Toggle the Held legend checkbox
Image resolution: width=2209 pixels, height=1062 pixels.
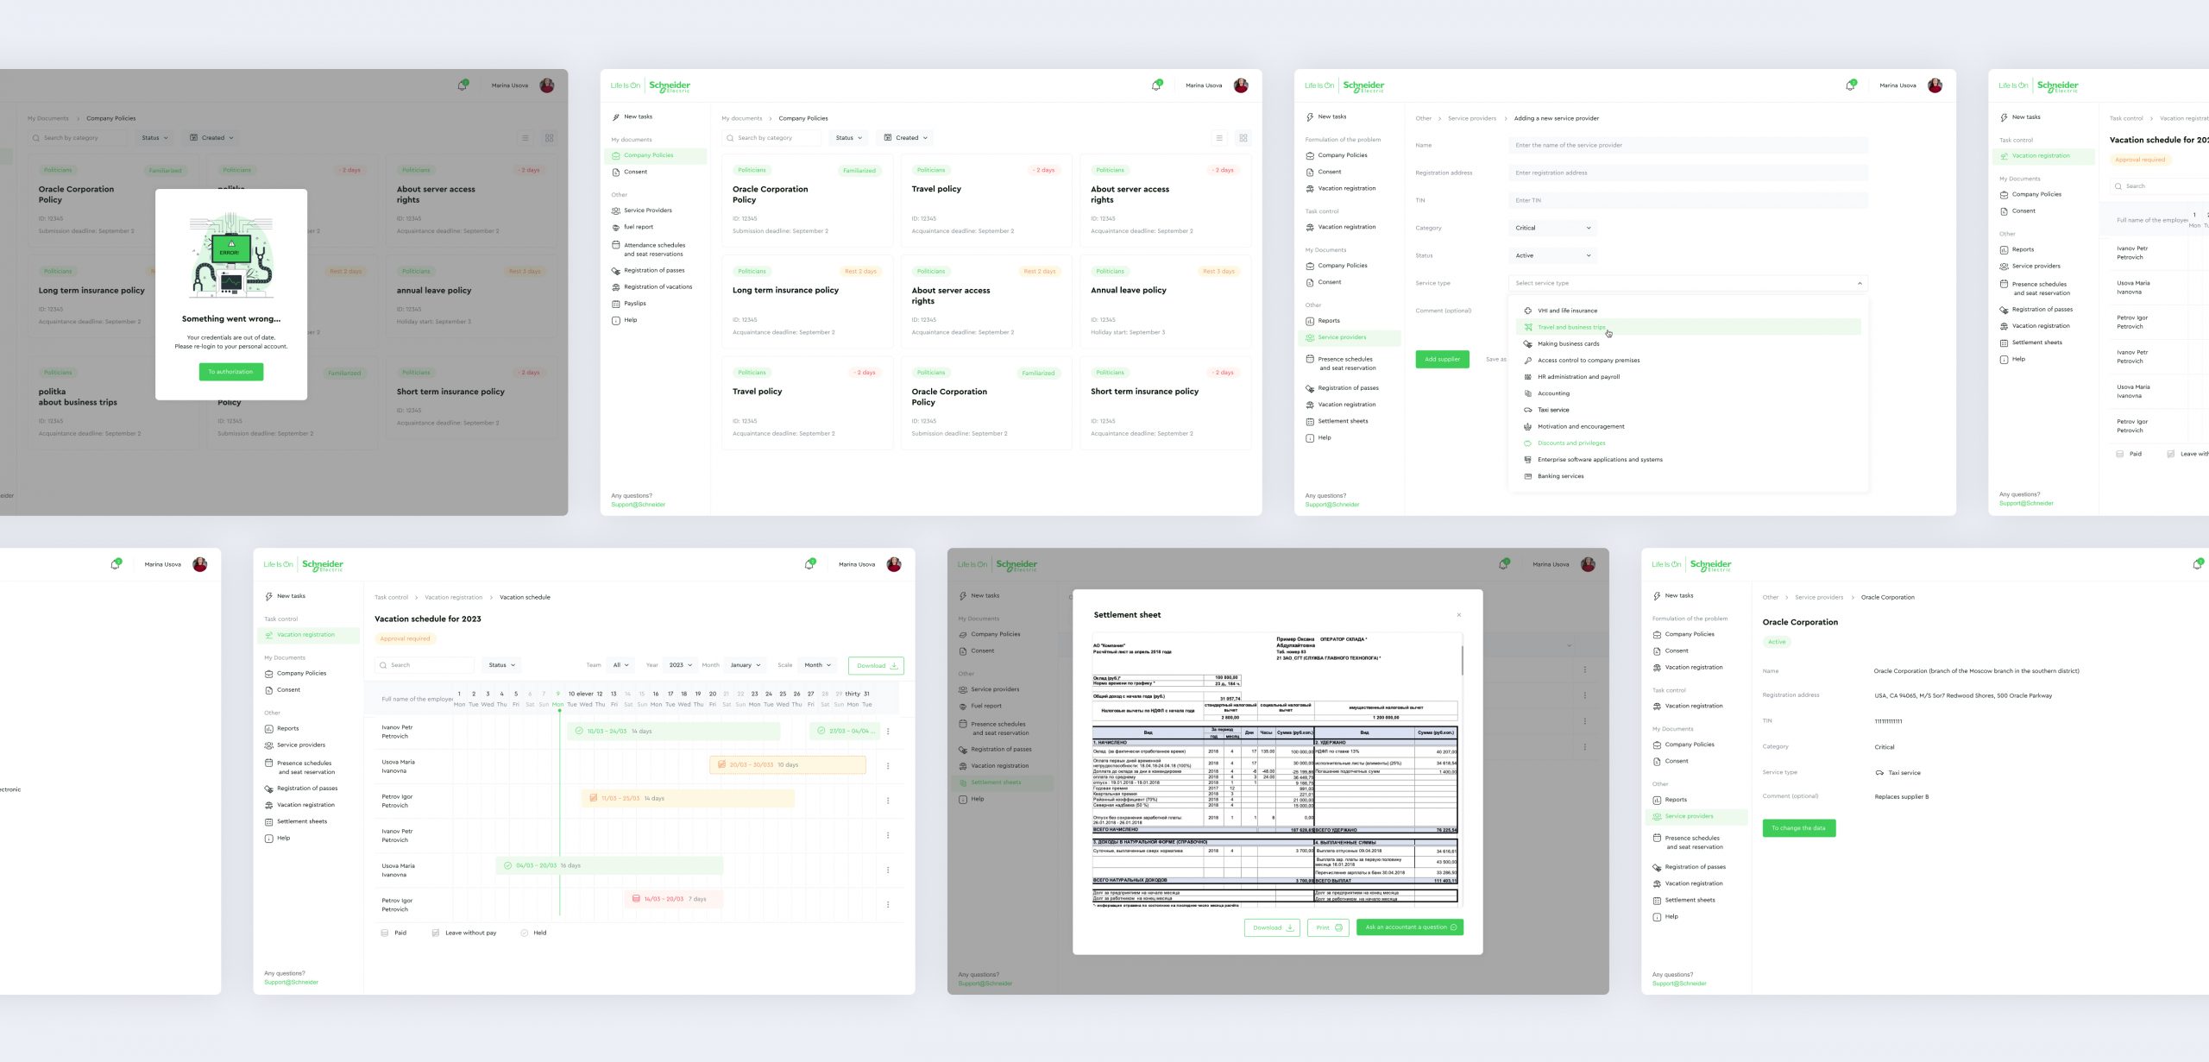(x=525, y=933)
